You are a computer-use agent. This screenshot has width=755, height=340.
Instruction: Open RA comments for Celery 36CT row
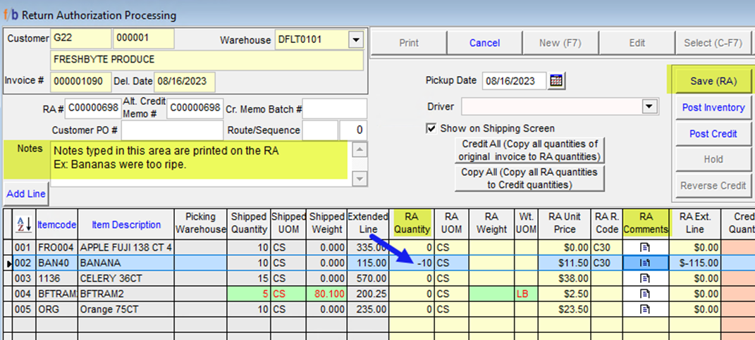646,277
